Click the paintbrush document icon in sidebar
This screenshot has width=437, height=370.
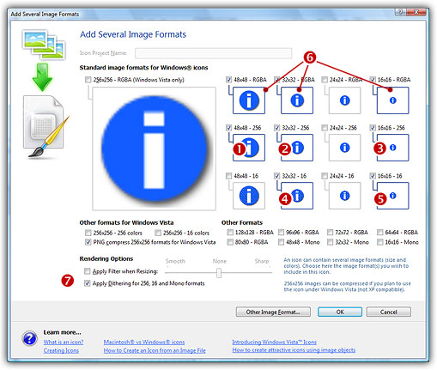click(x=46, y=126)
